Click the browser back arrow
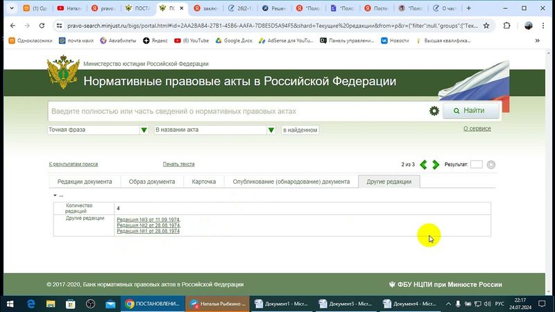The width and height of the screenshot is (555, 312). coord(12,26)
